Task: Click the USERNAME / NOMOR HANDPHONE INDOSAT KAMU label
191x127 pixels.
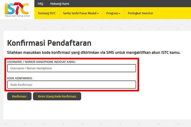Action: pos(42,62)
